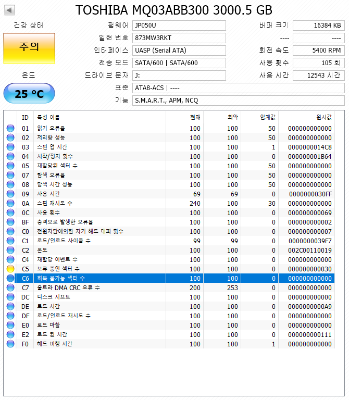Viewport: 349px width, 400px height.
Task: Click the blue status icon for row DC
Action: coord(10,297)
